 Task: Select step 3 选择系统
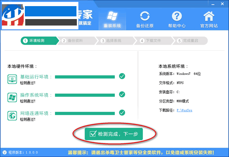pos(115,41)
